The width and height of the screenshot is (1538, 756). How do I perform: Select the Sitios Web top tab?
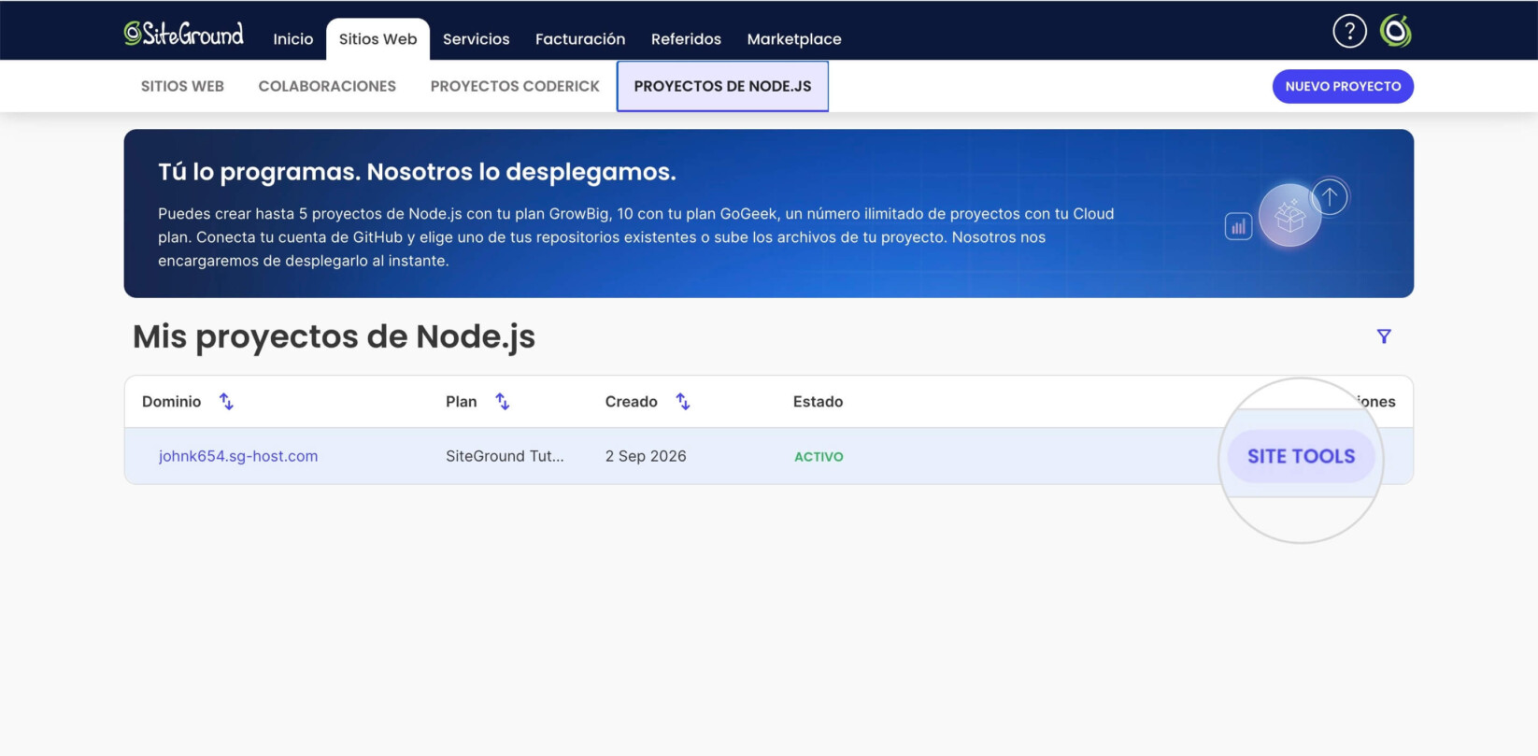click(377, 39)
